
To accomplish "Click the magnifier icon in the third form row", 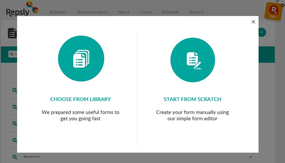I will pyautogui.click(x=14, y=123).
